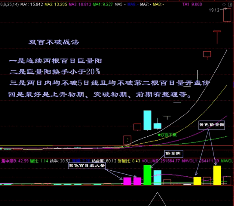
Task: Click the 集中度B: 42.59 readout
Action: 15,161
